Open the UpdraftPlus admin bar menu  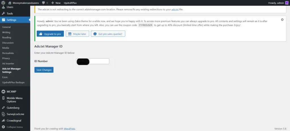(70, 3)
